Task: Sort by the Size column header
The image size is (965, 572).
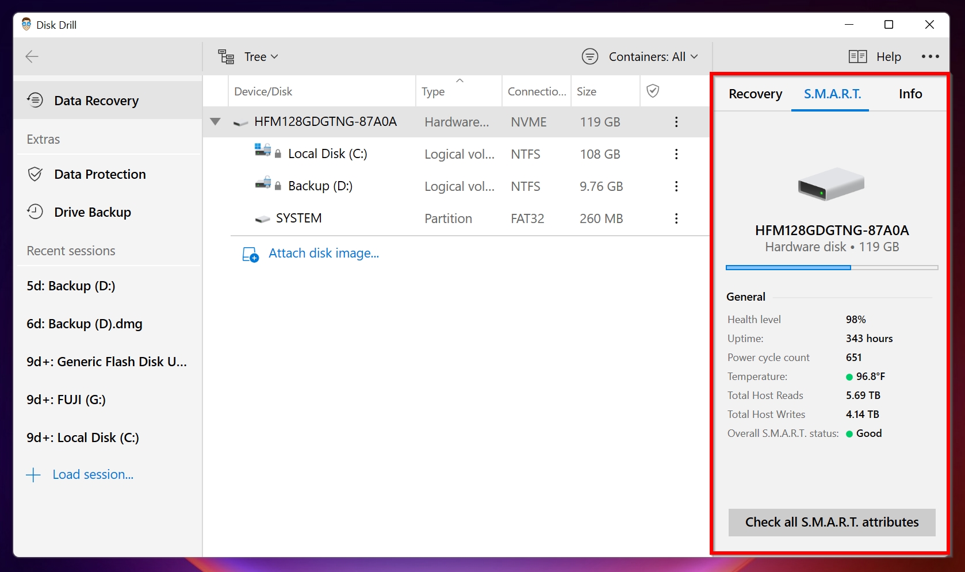Action: click(606, 91)
